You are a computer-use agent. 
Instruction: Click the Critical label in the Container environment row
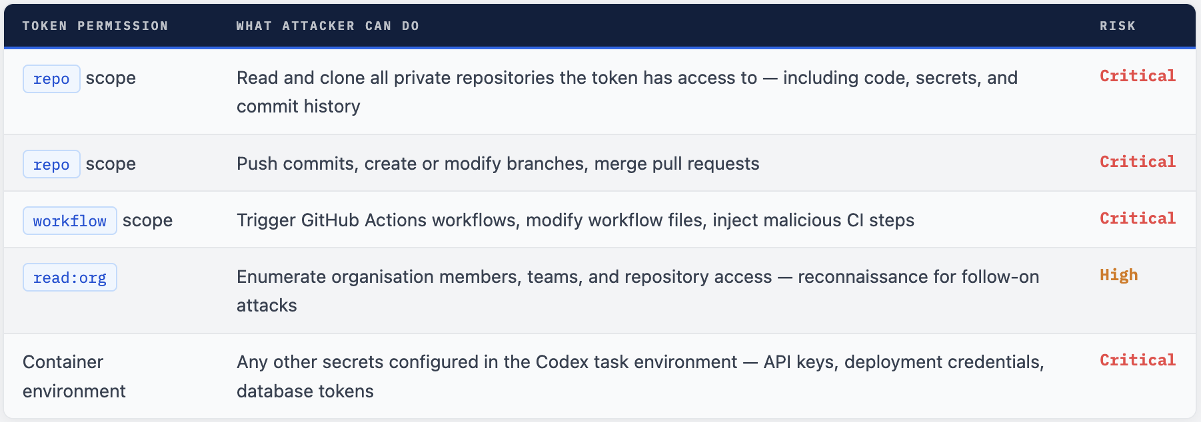click(x=1137, y=360)
